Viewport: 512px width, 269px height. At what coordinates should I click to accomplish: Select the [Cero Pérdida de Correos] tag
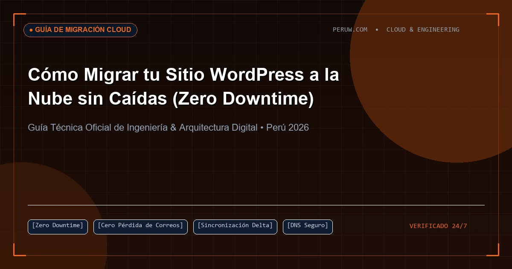140,227
